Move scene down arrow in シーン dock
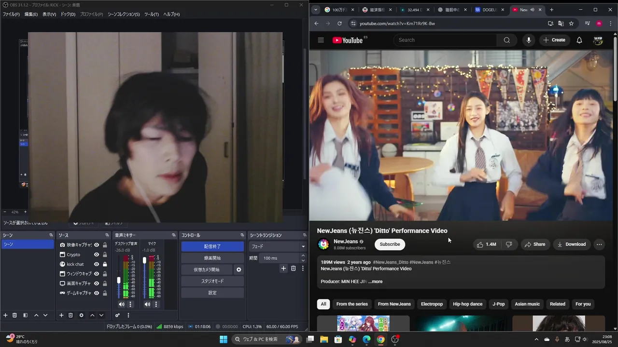This screenshot has width=618, height=347. tap(45, 315)
